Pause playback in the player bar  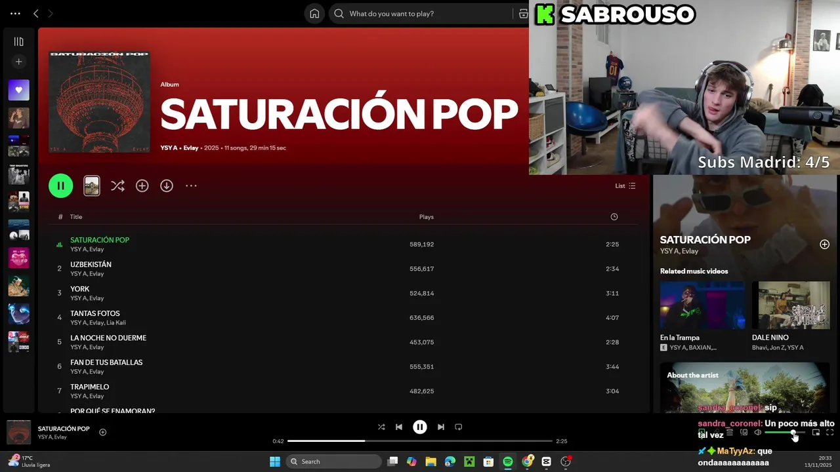420,427
